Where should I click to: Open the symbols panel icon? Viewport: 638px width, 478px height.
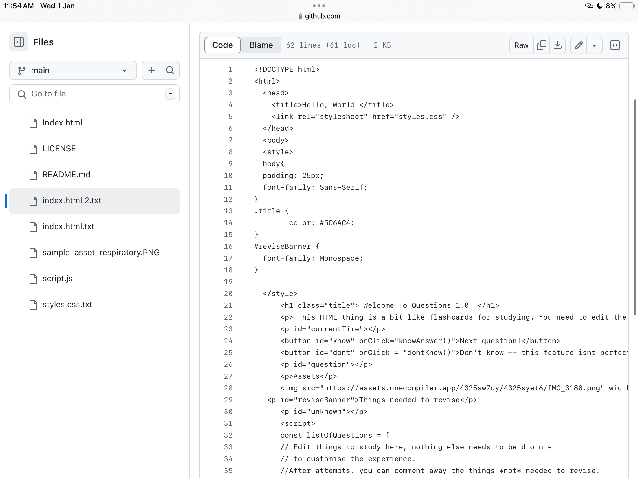[615, 45]
